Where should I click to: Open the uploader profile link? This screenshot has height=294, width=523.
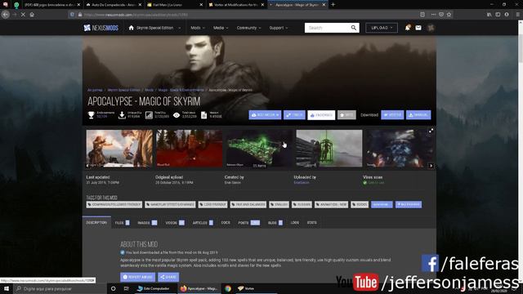pyautogui.click(x=302, y=183)
